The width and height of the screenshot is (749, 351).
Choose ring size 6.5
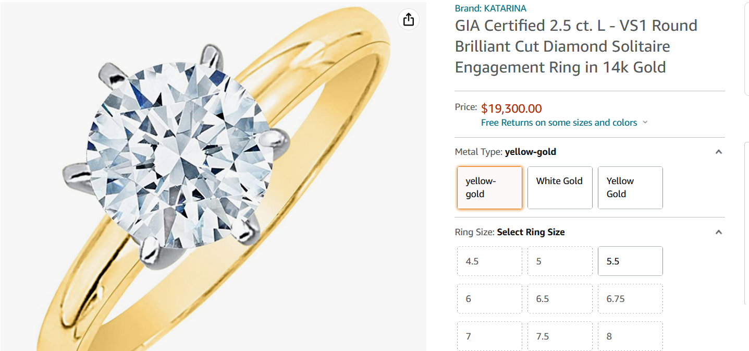(560, 299)
